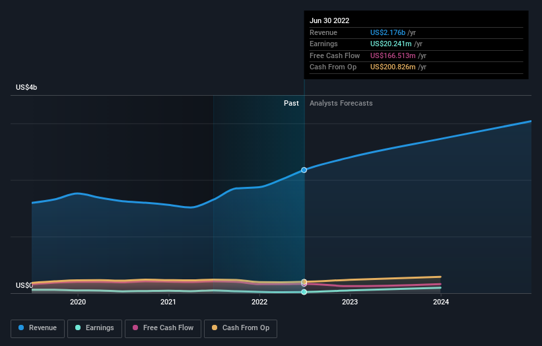Click the Past label
Viewport: 542px width, 346px height.
coord(291,104)
